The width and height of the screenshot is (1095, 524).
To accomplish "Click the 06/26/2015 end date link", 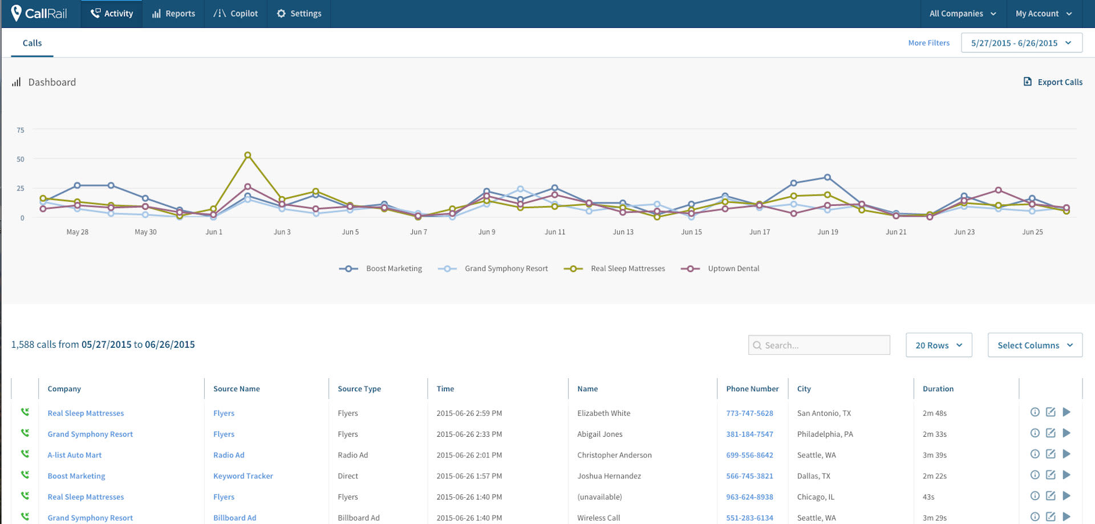I will click(170, 344).
